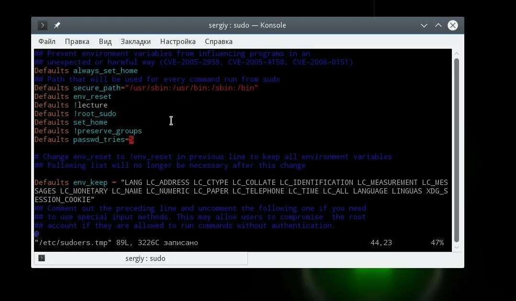This screenshot has height=301, width=516.
Task: Click the terminal scrollbar up arrow
Action: [457, 53]
